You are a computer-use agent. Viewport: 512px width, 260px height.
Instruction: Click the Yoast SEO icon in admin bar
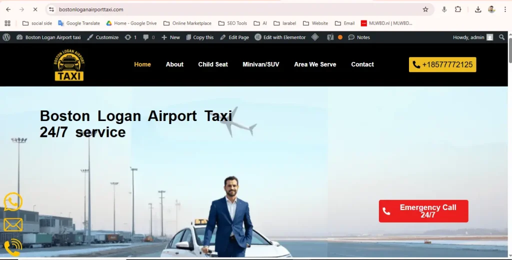click(x=330, y=37)
